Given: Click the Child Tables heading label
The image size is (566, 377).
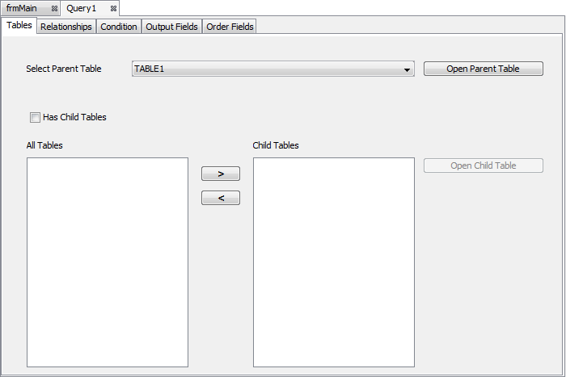Looking at the screenshot, I should 276,145.
